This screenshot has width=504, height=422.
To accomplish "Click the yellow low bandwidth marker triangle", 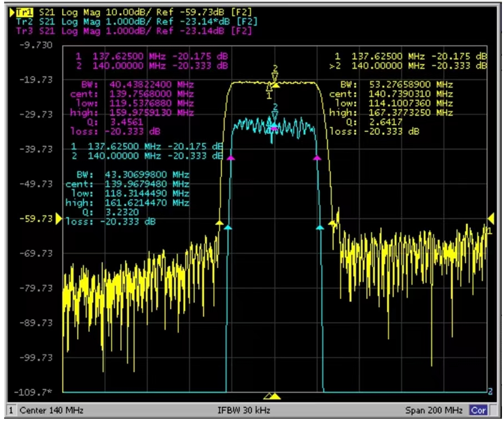I will [x=219, y=223].
